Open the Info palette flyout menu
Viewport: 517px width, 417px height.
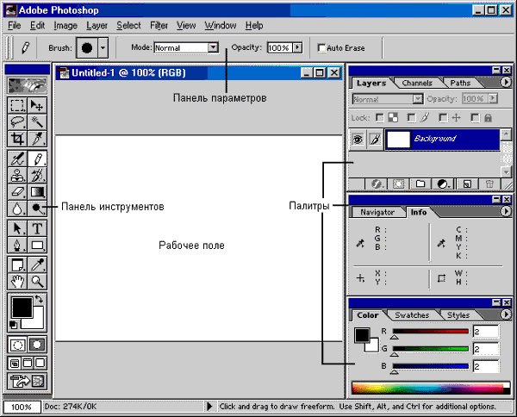[x=506, y=211]
